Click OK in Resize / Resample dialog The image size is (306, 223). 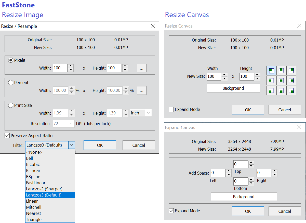click(100, 145)
